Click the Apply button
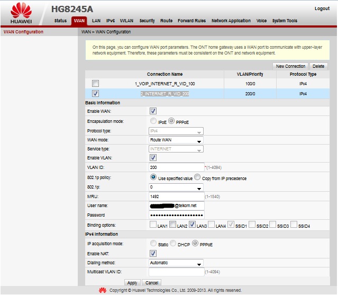338x295 pixels. coord(132,283)
